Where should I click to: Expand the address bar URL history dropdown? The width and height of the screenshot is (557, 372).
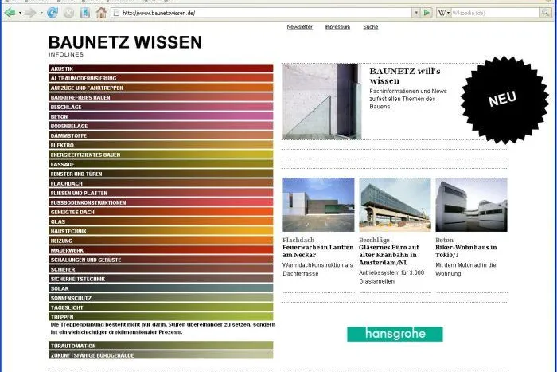tap(416, 13)
